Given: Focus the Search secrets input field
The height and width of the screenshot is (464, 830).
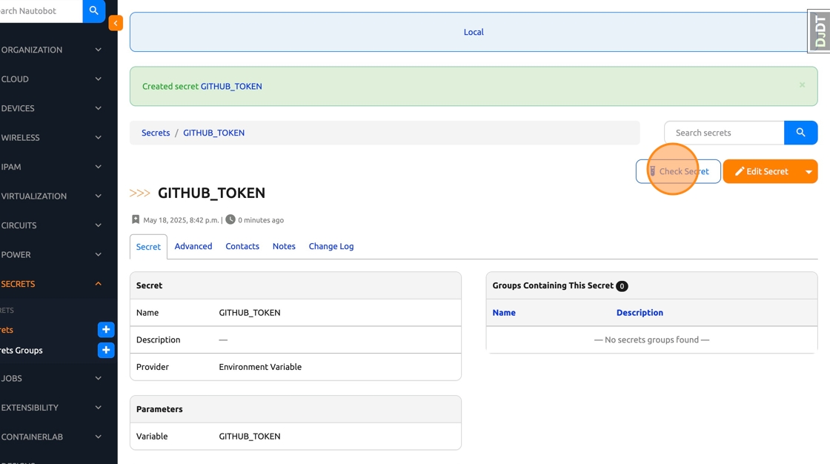Looking at the screenshot, I should coord(724,133).
